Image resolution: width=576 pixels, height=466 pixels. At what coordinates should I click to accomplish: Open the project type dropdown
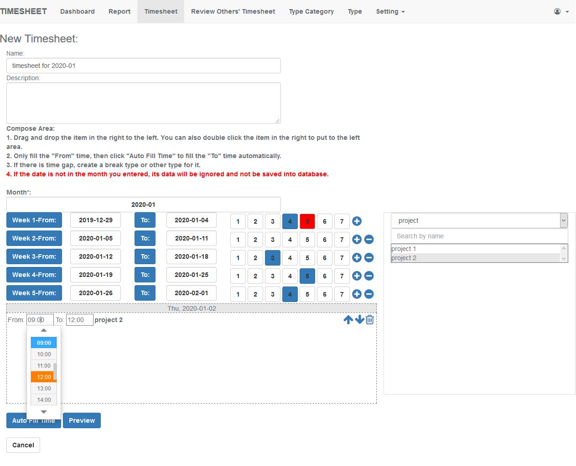tap(479, 220)
